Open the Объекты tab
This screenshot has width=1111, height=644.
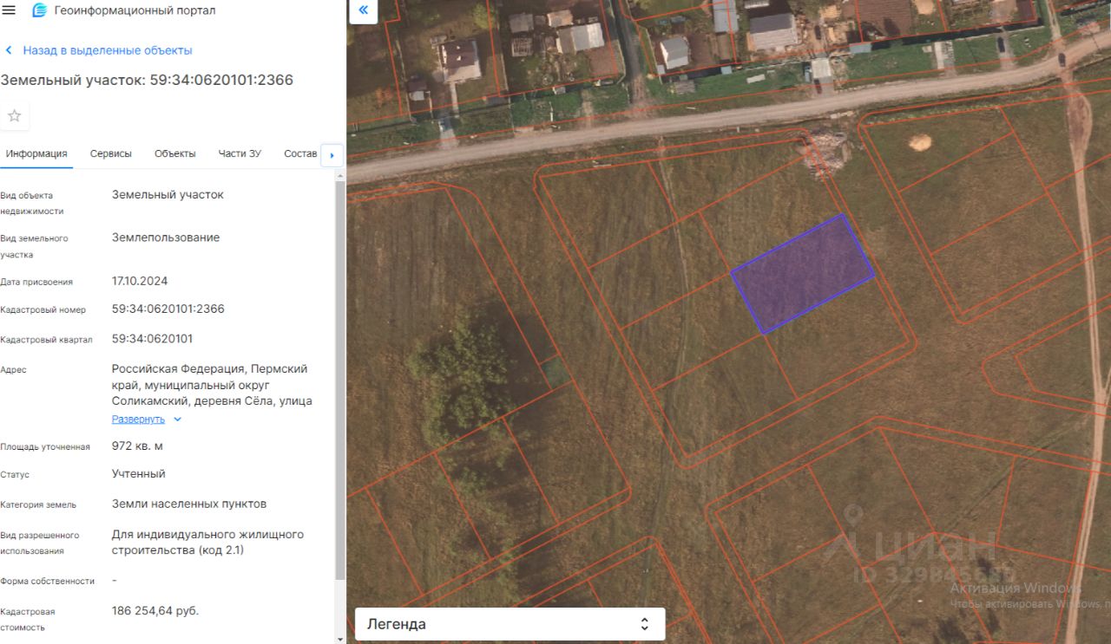(175, 153)
